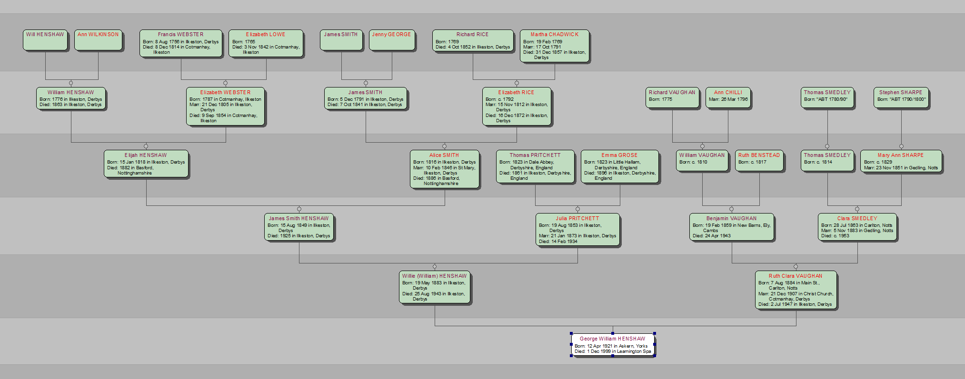
Task: Select Ann CHILLI in the chart
Action: (x=728, y=97)
